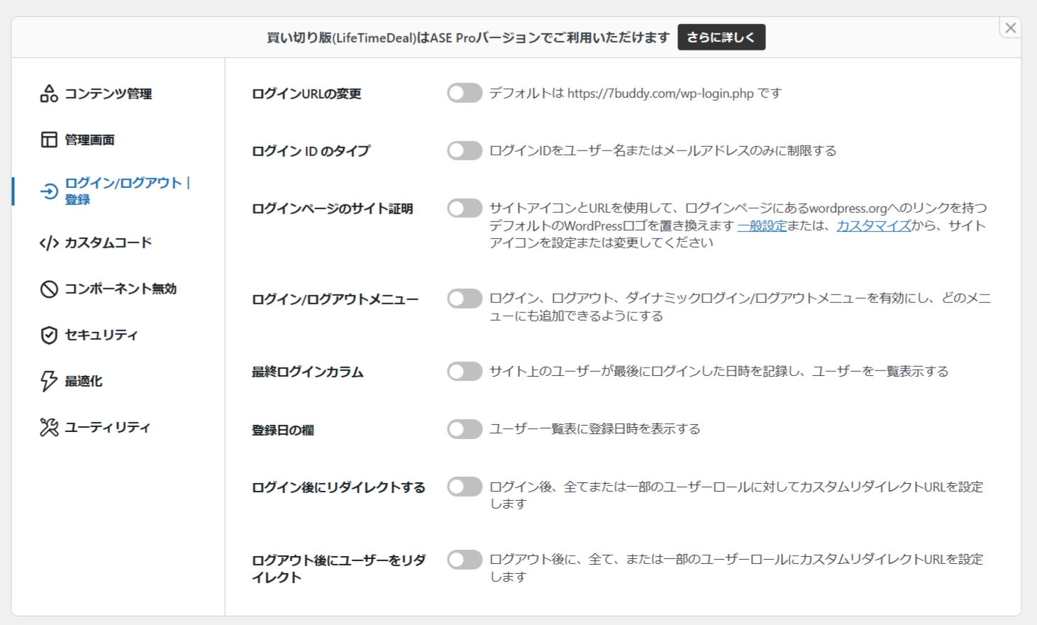
Task: Click the ログイン/ログアウト arrow icon
Action: 49,192
